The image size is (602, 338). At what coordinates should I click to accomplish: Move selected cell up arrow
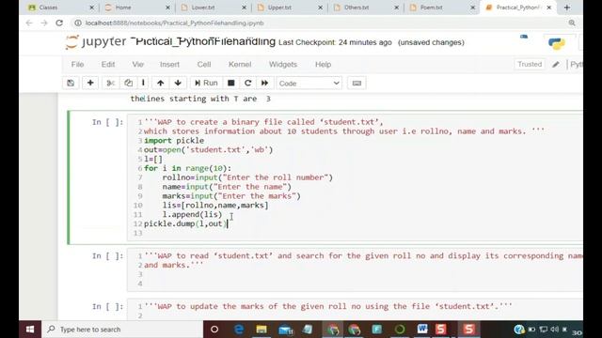click(161, 84)
